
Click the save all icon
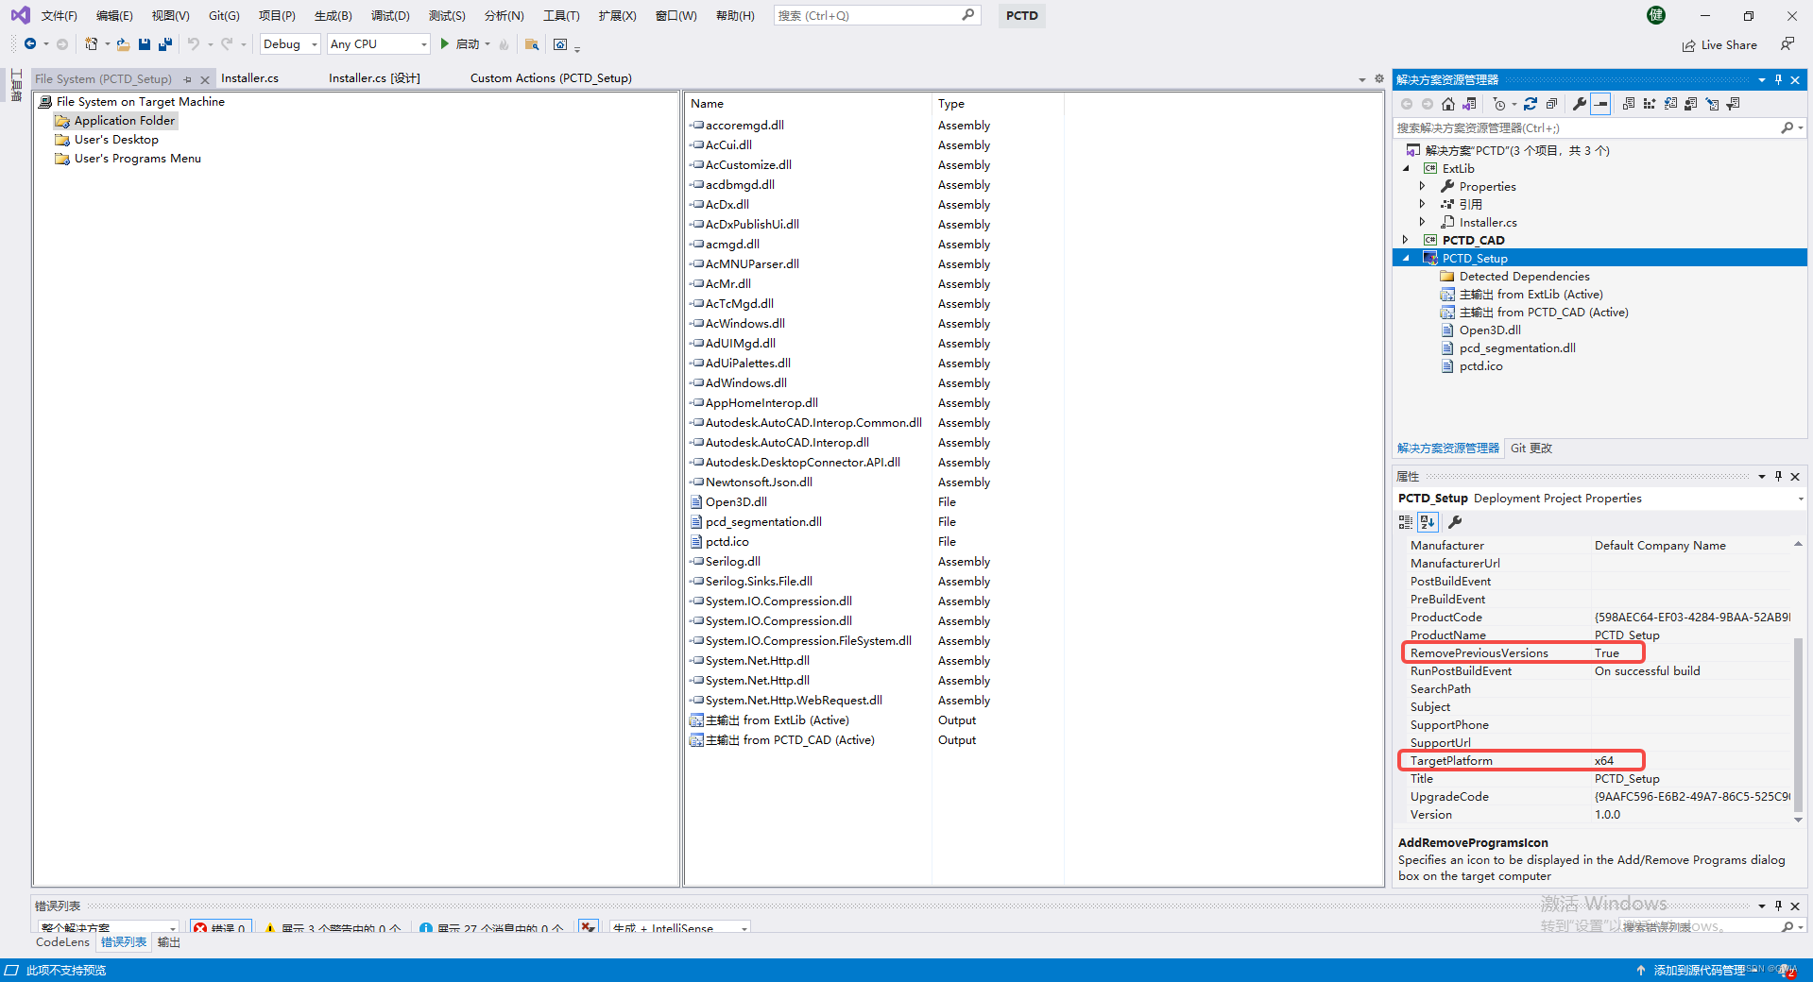click(x=165, y=44)
